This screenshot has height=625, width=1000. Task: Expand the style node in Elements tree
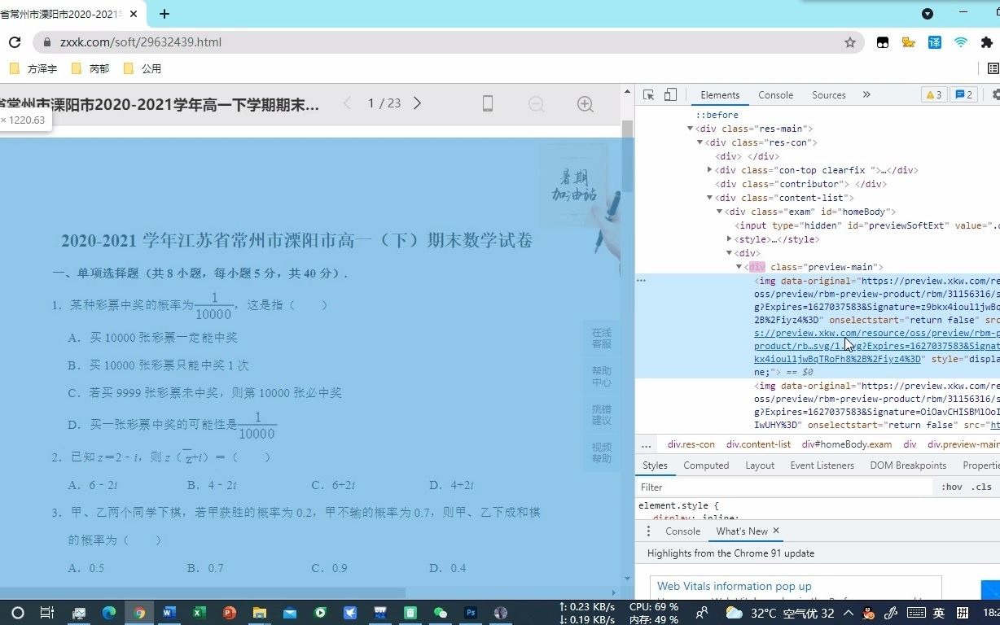pos(728,238)
